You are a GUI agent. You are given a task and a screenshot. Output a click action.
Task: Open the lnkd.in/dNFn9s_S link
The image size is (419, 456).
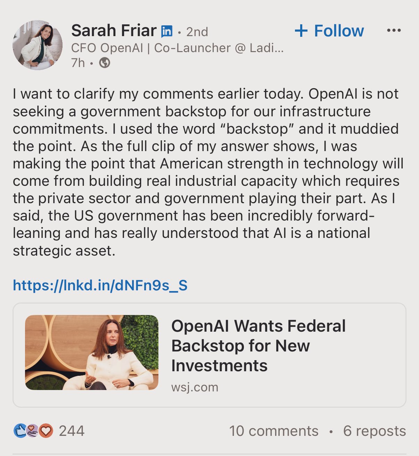point(100,285)
